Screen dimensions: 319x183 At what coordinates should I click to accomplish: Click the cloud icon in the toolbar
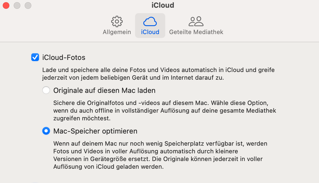pyautogui.click(x=150, y=21)
